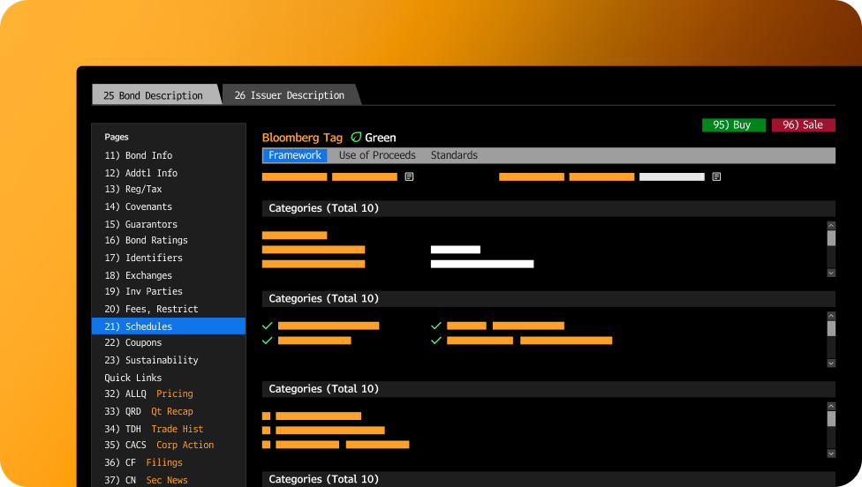862x487 pixels.
Task: Toggle first orange square in third Categories panel
Action: tap(267, 416)
